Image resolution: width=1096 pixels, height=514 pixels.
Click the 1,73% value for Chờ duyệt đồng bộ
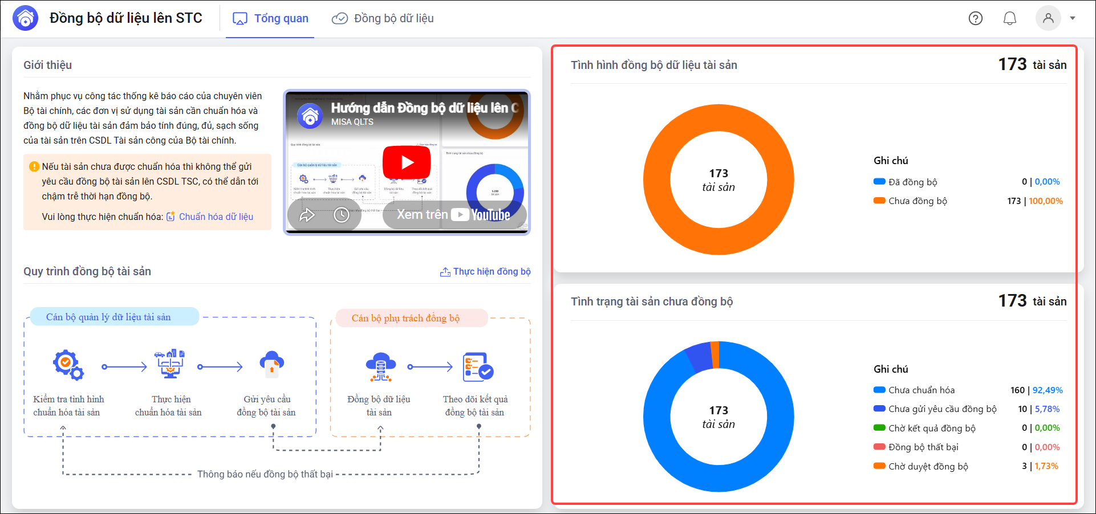click(x=1046, y=466)
